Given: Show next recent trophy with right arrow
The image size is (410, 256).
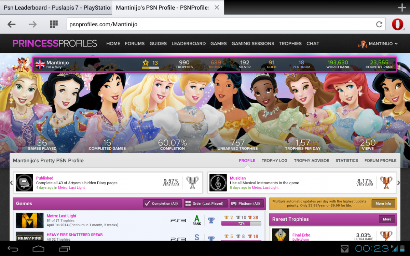Looking at the screenshot, I should tap(398, 183).
